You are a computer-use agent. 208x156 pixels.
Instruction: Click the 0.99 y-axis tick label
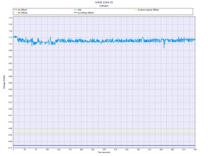(x=11, y=50)
